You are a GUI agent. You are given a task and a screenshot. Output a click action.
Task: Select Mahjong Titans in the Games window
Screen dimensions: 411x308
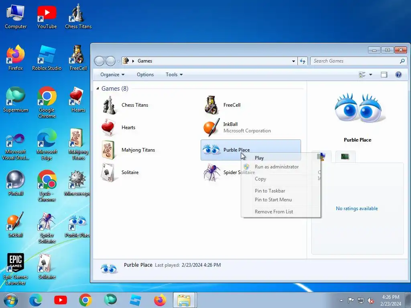click(x=128, y=150)
